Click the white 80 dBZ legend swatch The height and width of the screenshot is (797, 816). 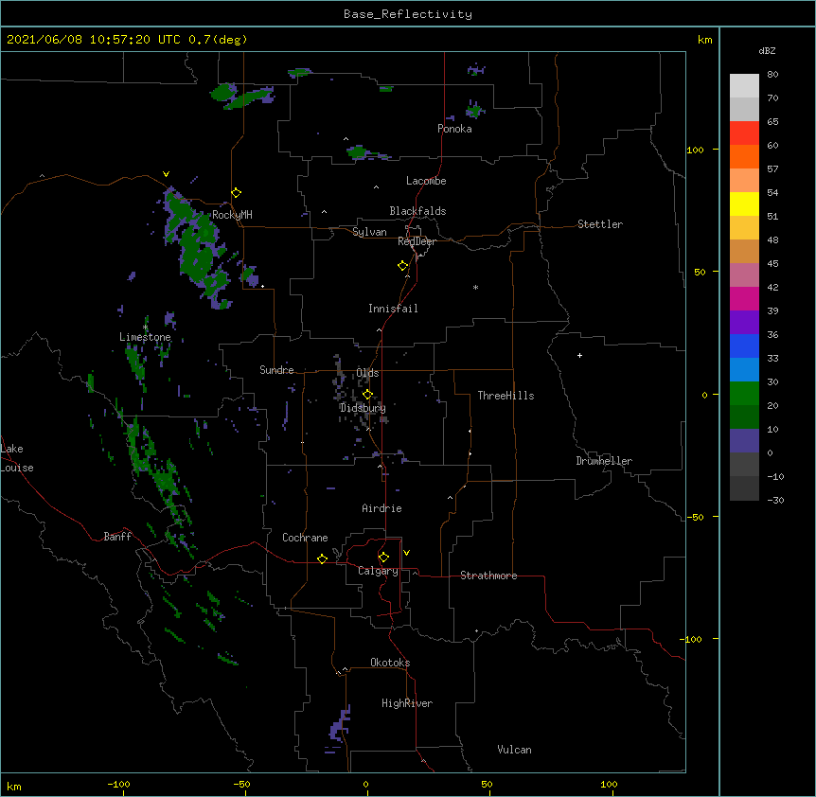[744, 86]
